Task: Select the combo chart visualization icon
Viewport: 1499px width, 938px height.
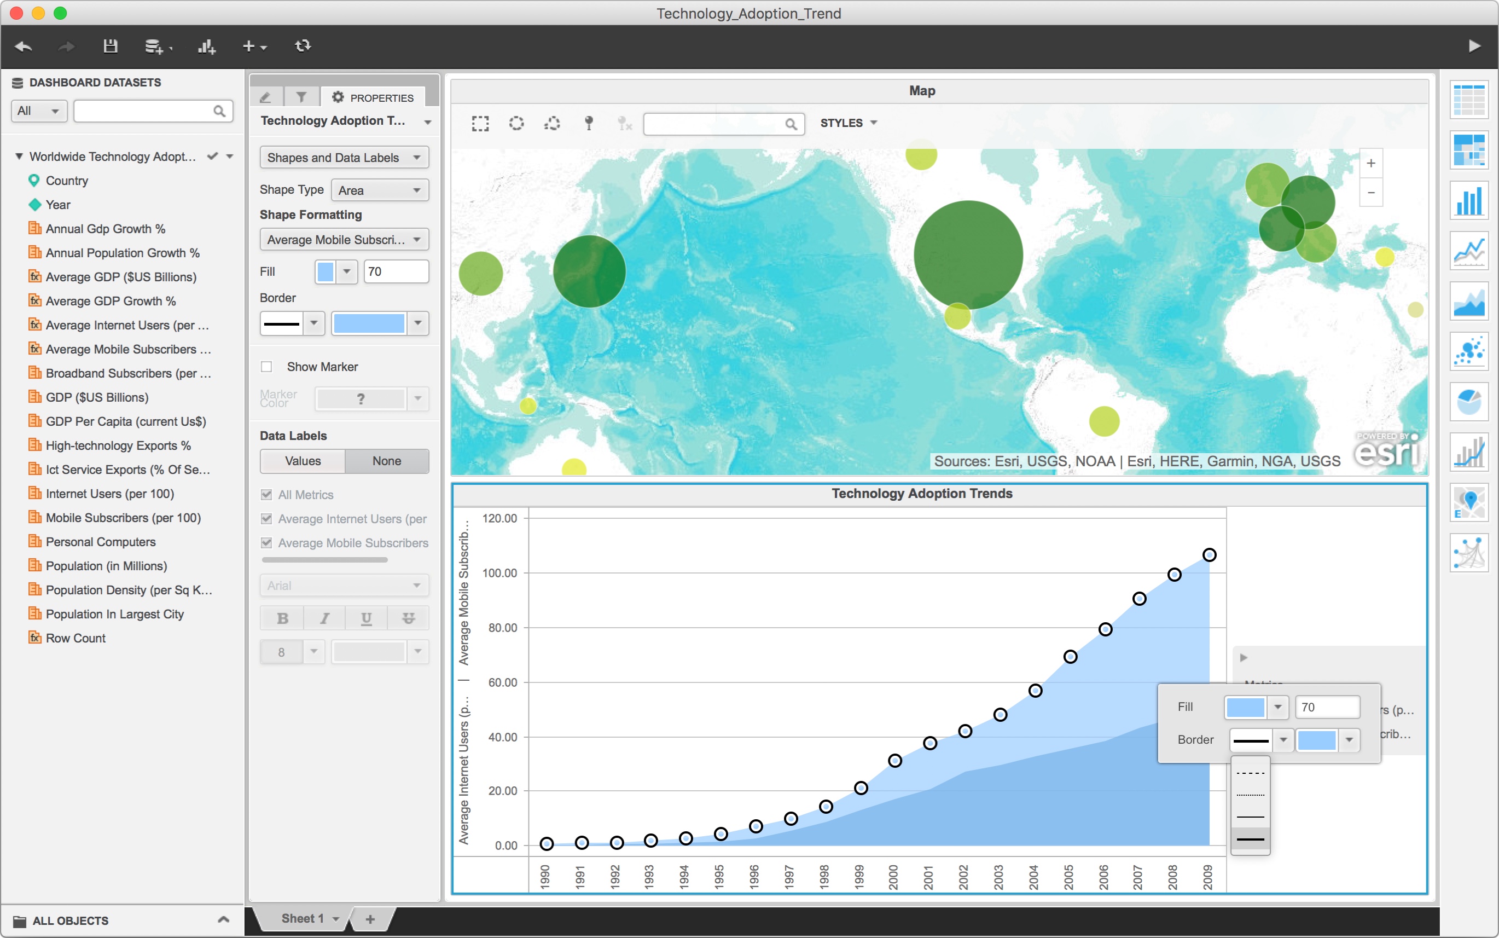Action: click(1468, 451)
